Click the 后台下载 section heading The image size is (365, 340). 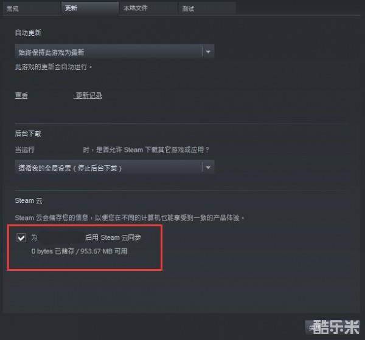[x=28, y=134]
